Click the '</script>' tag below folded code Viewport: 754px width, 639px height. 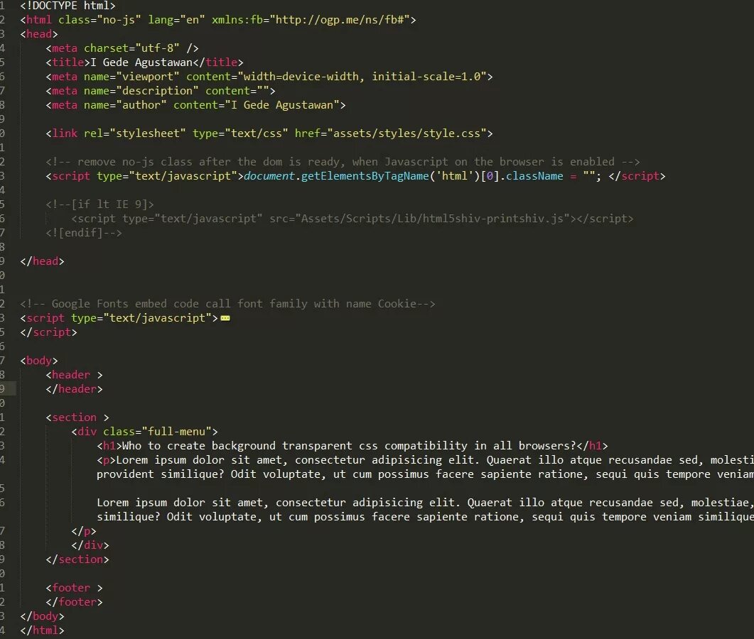[x=48, y=332]
